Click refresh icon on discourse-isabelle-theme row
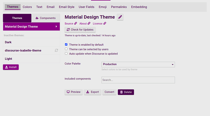The height and width of the screenshot is (116, 210). (x=56, y=50)
